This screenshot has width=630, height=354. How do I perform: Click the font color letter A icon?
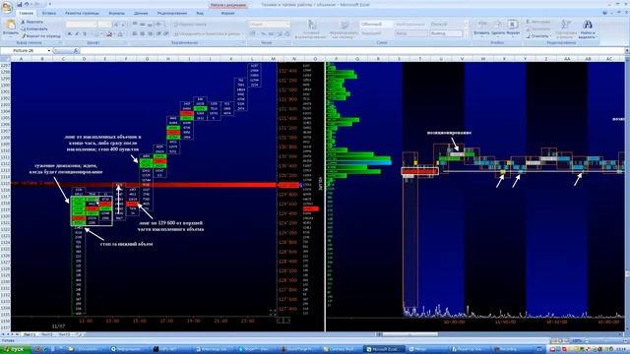click(120, 34)
